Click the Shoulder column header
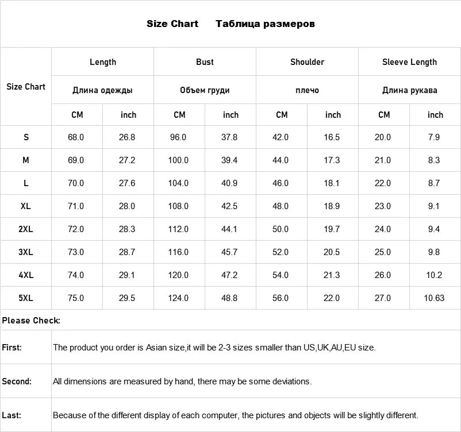Image resolution: width=461 pixels, height=432 pixels. [307, 62]
